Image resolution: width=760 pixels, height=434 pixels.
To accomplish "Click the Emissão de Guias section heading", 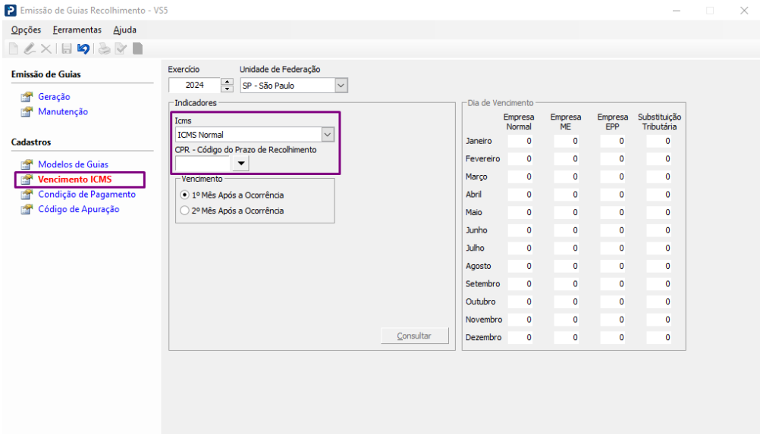I will pos(46,74).
